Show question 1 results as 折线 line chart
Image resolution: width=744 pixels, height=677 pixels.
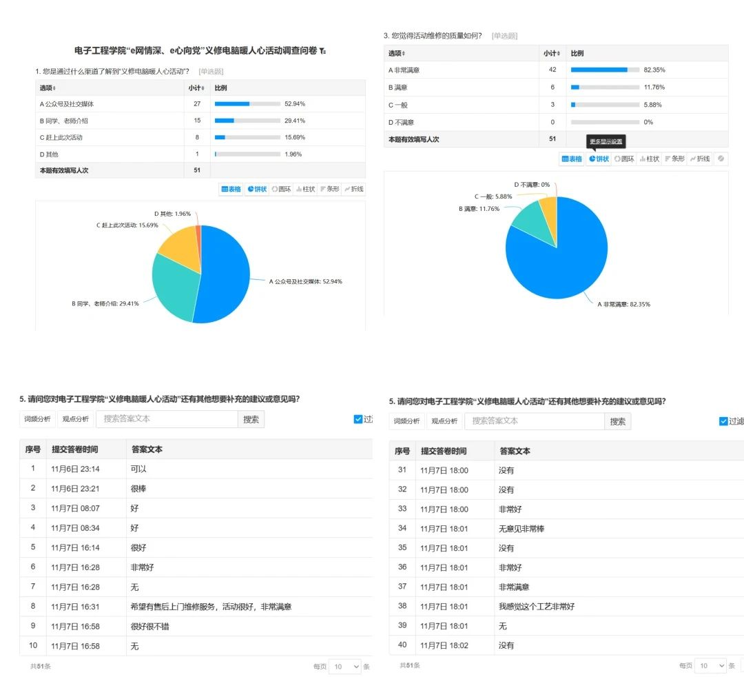353,189
